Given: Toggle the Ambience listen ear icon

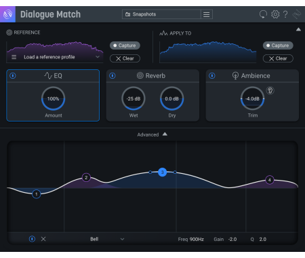Looking at the screenshot, I should tap(270, 91).
